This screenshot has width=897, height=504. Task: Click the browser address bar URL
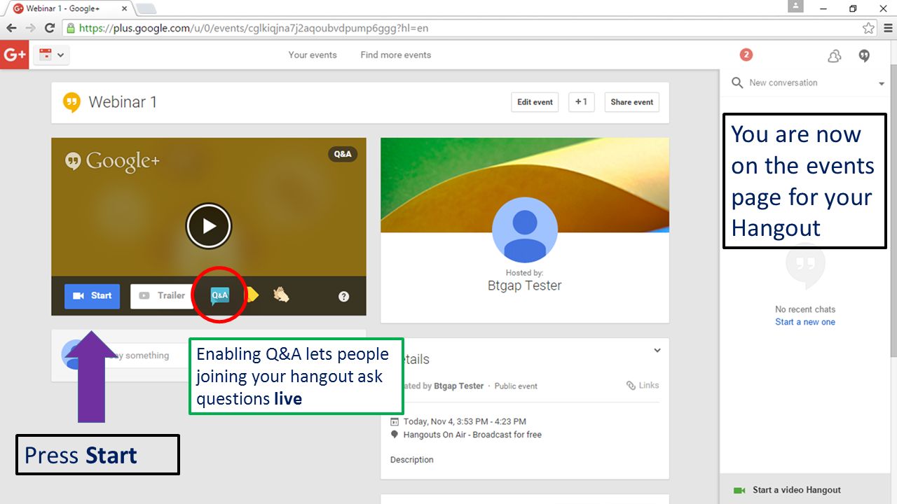click(253, 29)
